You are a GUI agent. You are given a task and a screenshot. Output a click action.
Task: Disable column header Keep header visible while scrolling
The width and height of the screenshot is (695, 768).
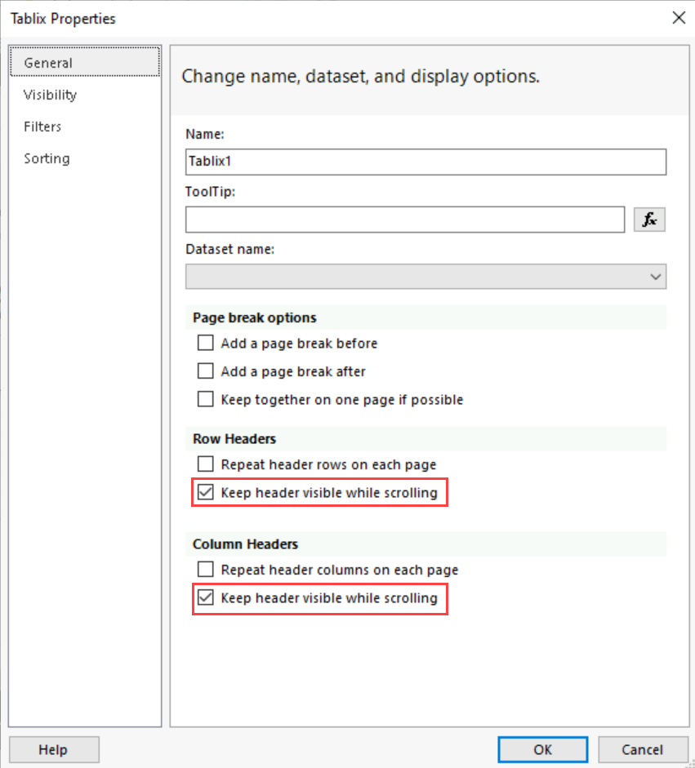click(x=205, y=598)
